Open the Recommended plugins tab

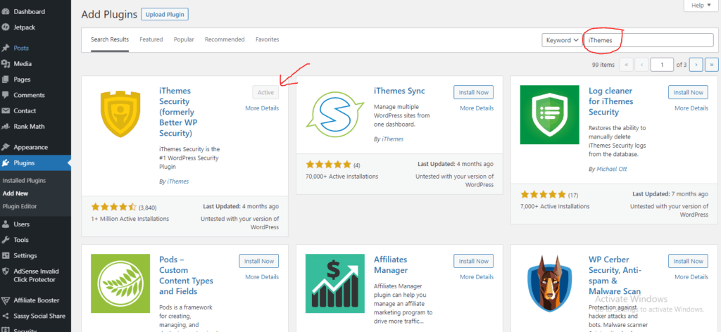click(225, 39)
